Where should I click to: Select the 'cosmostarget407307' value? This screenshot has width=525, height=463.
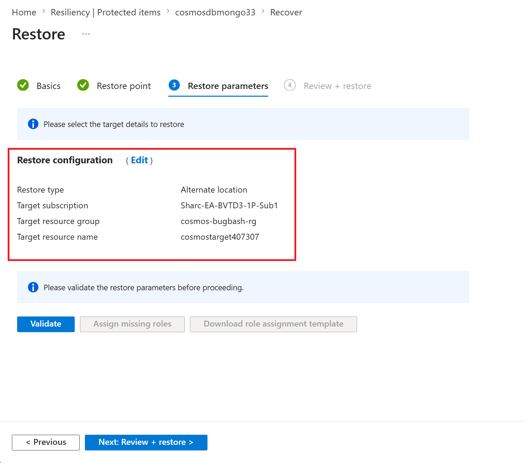tap(220, 237)
